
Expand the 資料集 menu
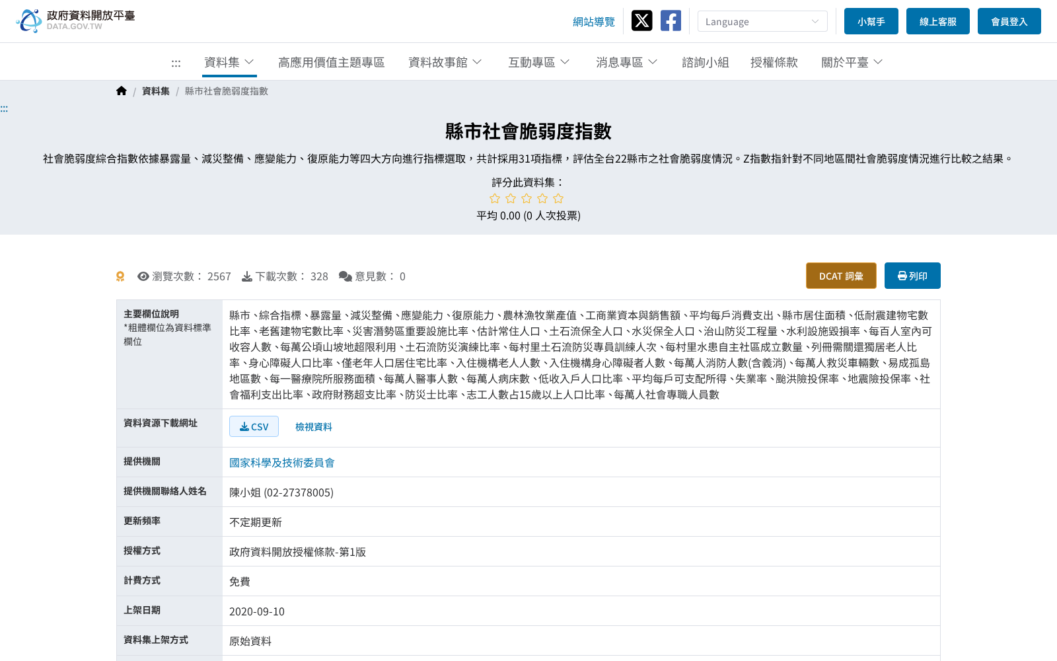tap(229, 62)
